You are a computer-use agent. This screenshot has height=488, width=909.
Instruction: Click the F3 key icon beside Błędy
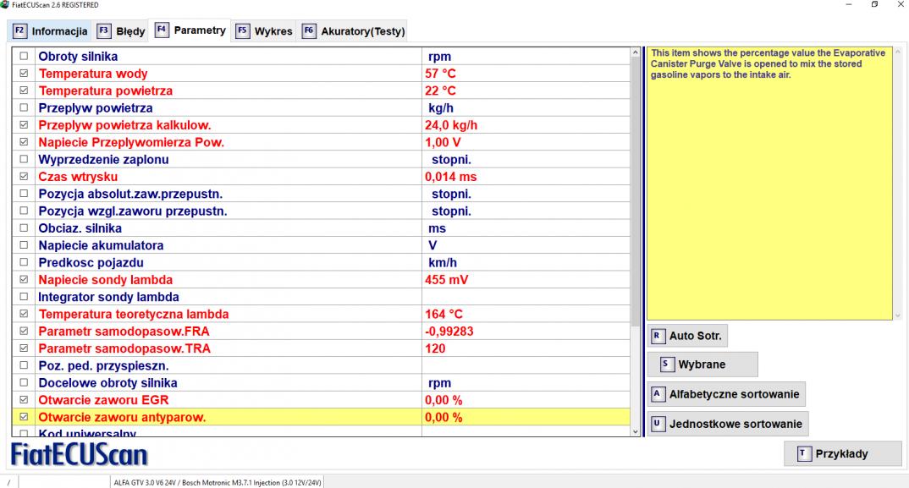pos(104,32)
